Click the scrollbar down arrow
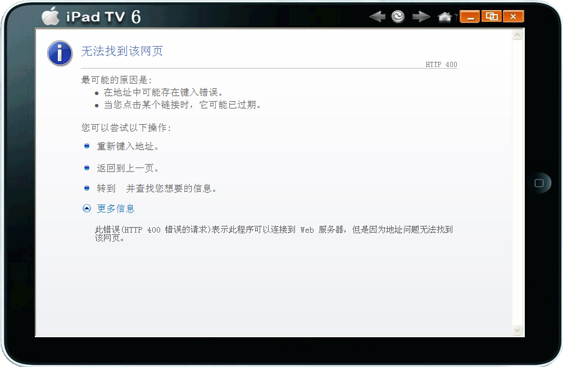The image size is (563, 367). (x=517, y=330)
